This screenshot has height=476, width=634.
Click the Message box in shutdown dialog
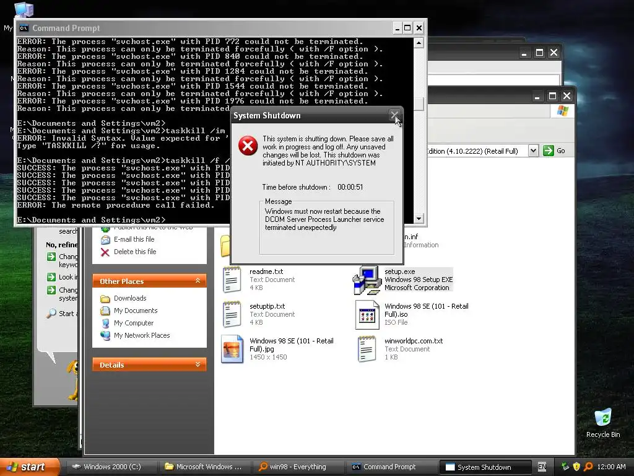coord(327,228)
